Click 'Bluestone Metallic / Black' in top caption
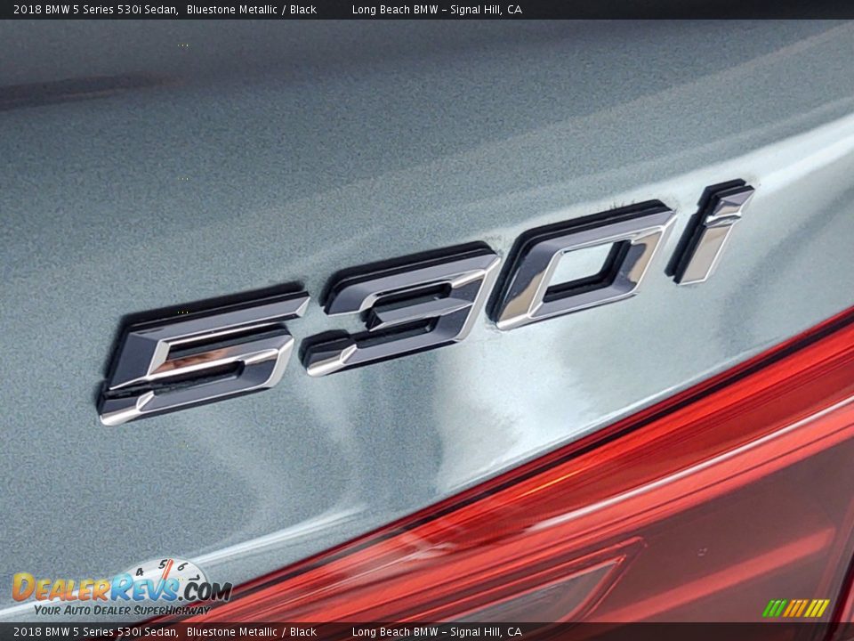Image resolution: width=854 pixels, height=641 pixels. click(x=252, y=10)
